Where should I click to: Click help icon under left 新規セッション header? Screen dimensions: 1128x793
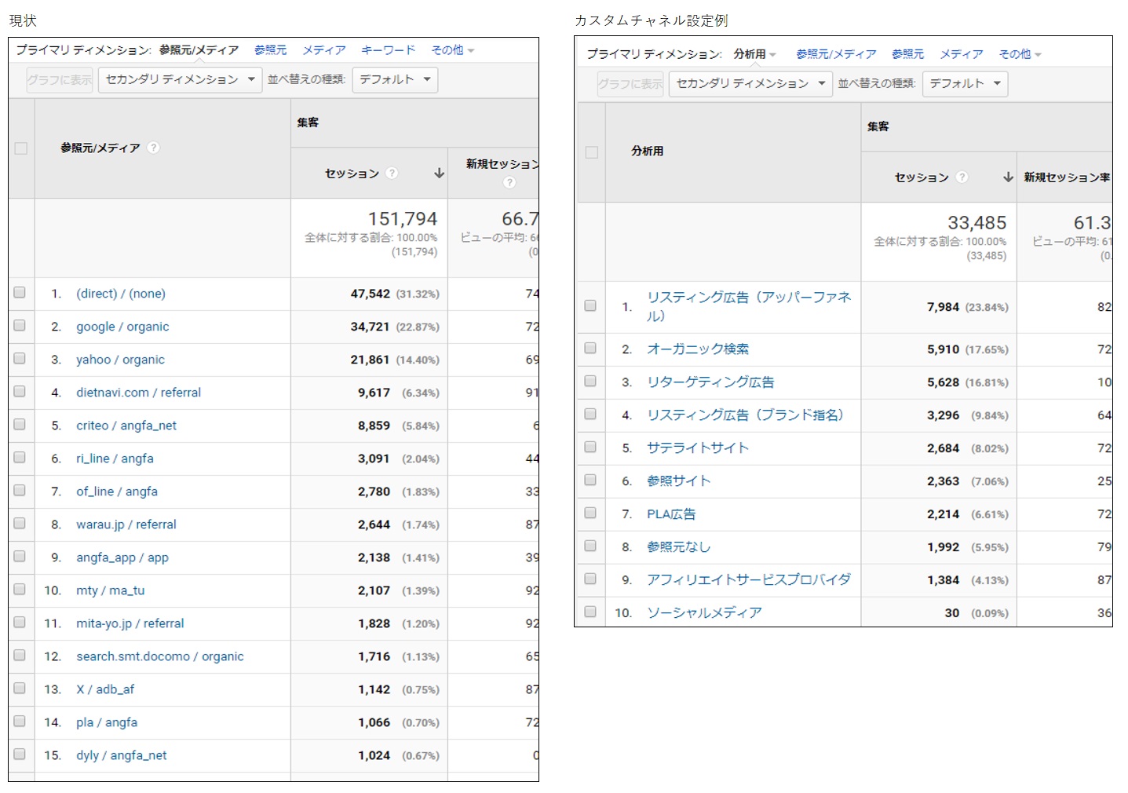click(509, 182)
